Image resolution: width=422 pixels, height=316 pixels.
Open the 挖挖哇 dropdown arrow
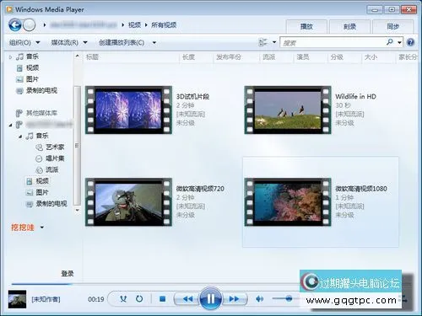(42, 228)
